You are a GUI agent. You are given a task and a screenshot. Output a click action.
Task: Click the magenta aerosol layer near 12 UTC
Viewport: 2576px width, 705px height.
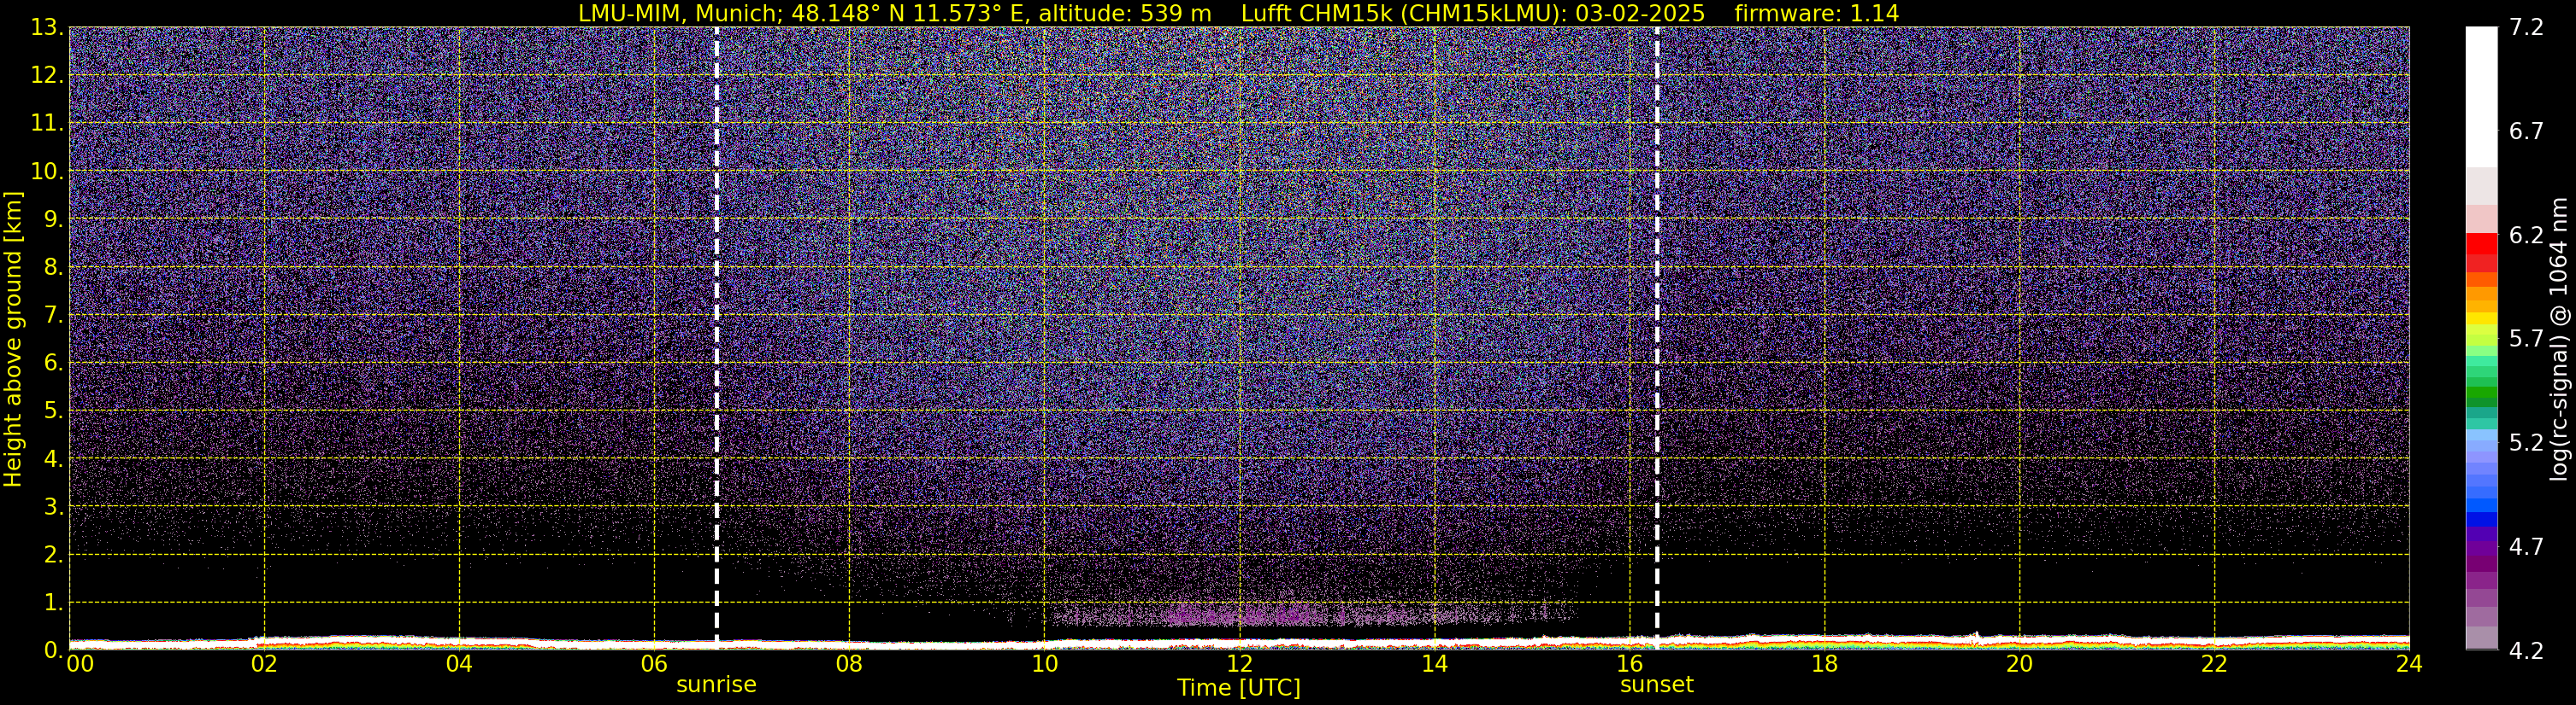[x=1239, y=615]
